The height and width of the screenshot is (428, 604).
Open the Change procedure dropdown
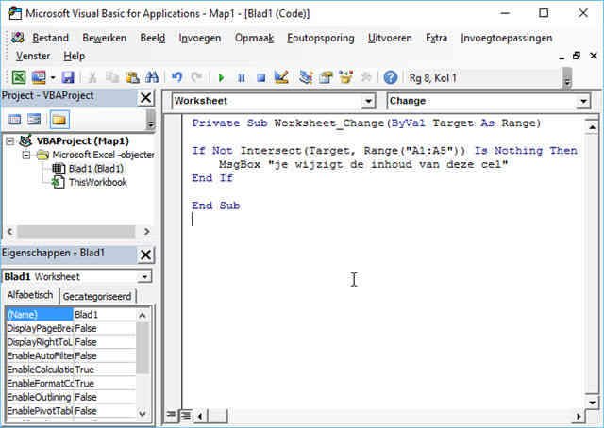click(583, 101)
